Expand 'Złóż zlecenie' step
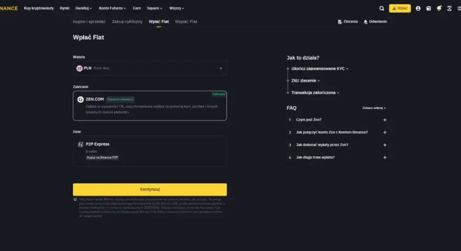Viewport: 461px width, 251px height. 305,81
